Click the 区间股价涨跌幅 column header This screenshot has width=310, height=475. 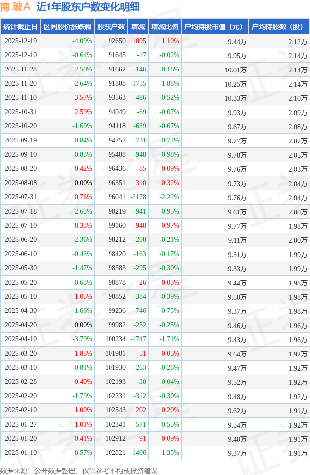point(67,27)
